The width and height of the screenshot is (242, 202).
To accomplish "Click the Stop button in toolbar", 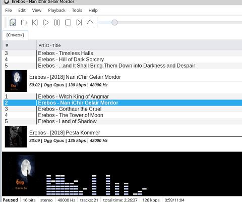I will pyautogui.click(x=68, y=23).
